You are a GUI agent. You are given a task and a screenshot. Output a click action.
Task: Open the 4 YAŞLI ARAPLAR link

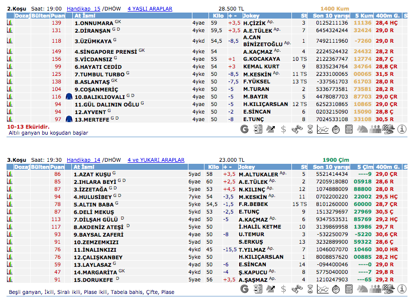point(150,9)
